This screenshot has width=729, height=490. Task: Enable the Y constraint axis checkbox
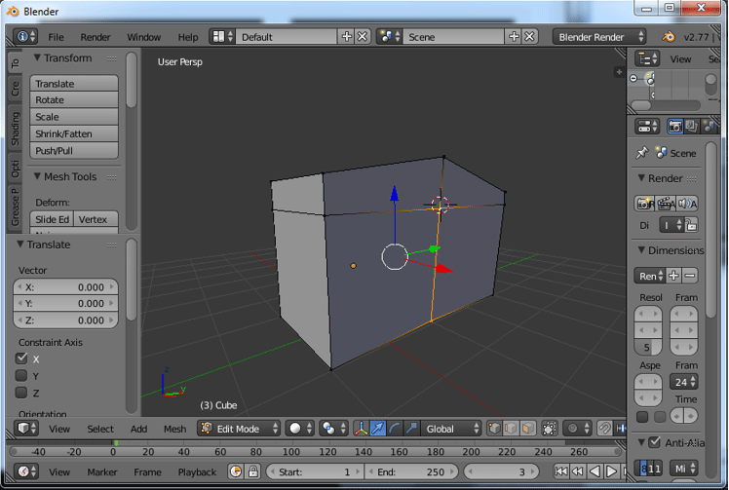click(x=21, y=376)
